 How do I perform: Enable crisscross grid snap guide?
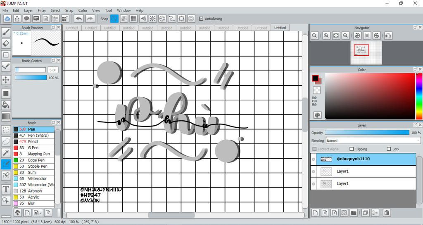(x=133, y=19)
